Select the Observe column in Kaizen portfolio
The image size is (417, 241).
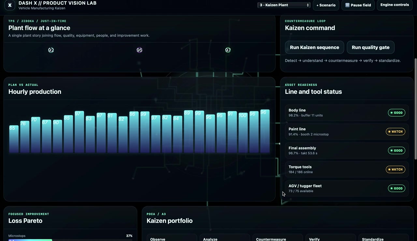click(172, 238)
